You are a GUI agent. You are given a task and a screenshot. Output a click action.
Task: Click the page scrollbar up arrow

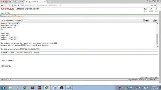160,9
